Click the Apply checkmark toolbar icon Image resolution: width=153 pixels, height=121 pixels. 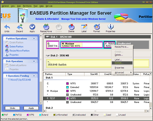pyautogui.click(x=32, y=27)
